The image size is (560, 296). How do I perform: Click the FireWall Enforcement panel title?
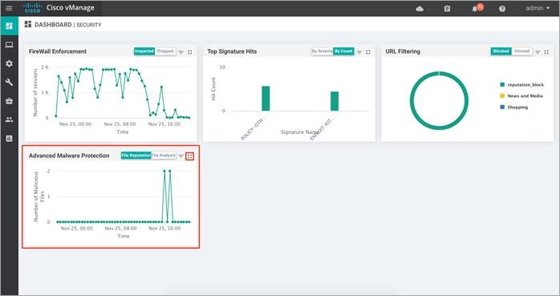coord(58,51)
